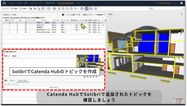The height and width of the screenshot is (106, 187).
Task: Click the Redo arrow in toolbar
Action: coord(7,8)
